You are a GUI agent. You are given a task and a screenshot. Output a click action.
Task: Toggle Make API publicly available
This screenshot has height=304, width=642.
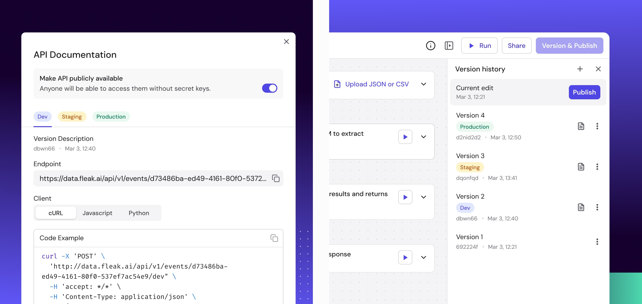[x=269, y=88]
